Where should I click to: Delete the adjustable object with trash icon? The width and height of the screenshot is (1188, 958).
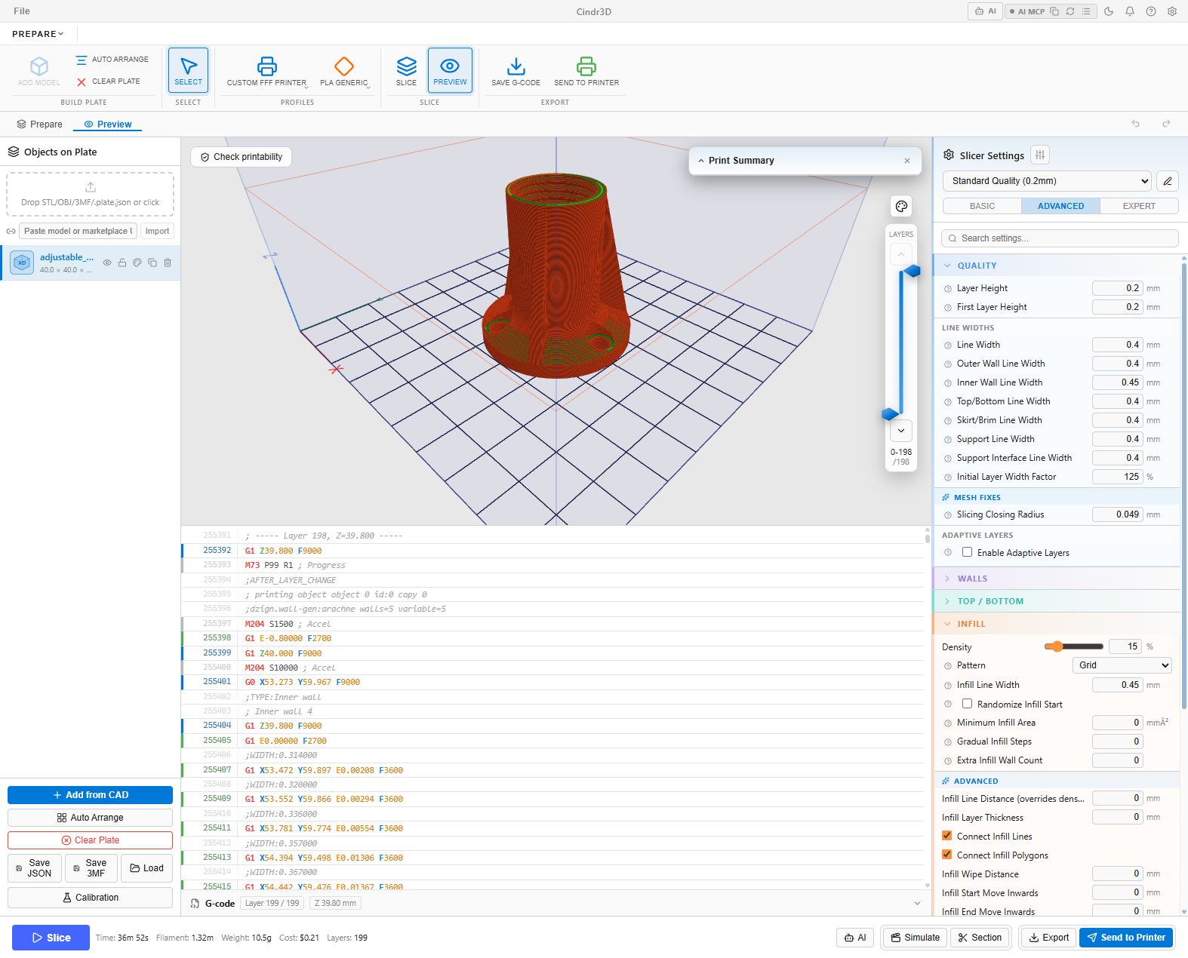[x=168, y=263]
